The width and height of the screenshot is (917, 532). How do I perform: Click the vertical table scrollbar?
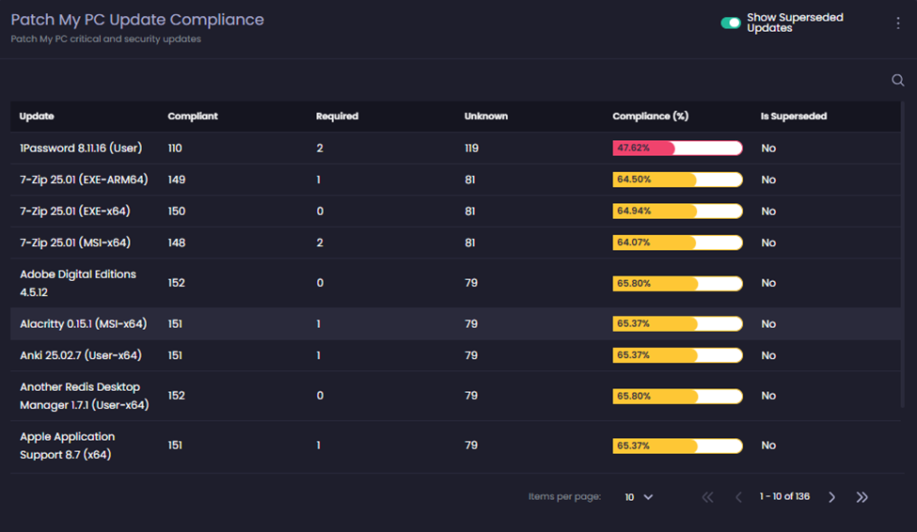coord(902,255)
